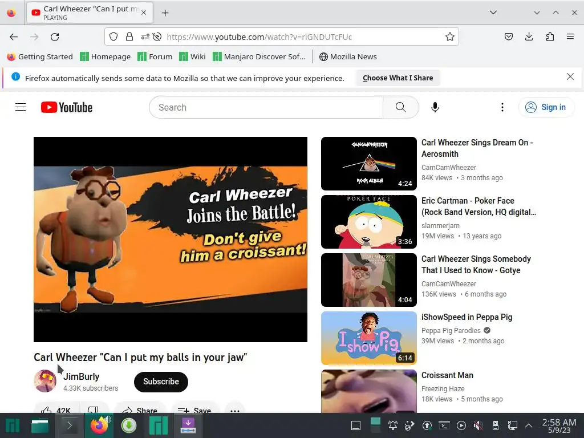Toggle muted audio volume tray icon

coord(478,425)
